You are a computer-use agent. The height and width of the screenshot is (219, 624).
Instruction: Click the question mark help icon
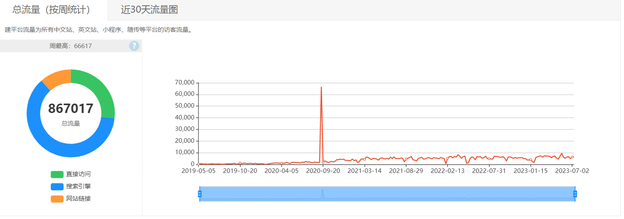pyautogui.click(x=134, y=46)
